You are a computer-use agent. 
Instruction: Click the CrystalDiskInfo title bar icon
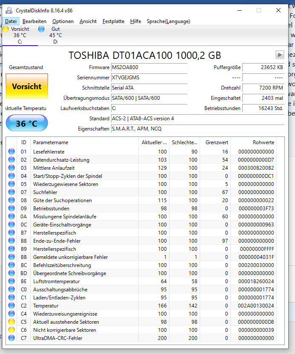coord(9,10)
